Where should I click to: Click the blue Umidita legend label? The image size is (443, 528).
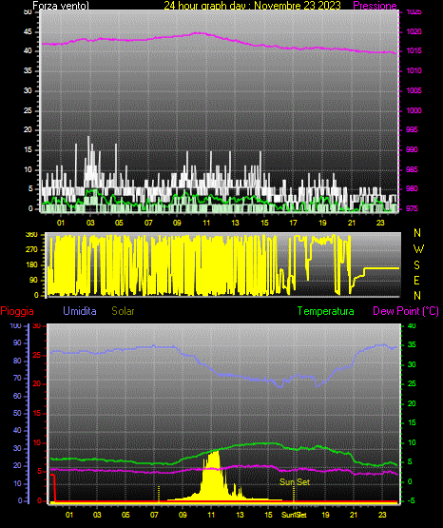80,311
